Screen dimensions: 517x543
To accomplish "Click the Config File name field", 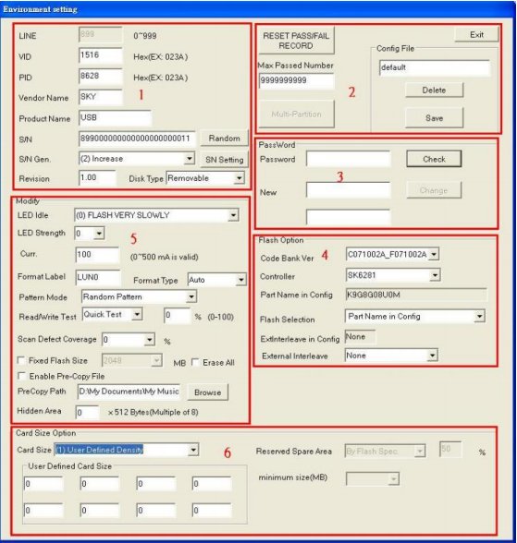I will (435, 67).
